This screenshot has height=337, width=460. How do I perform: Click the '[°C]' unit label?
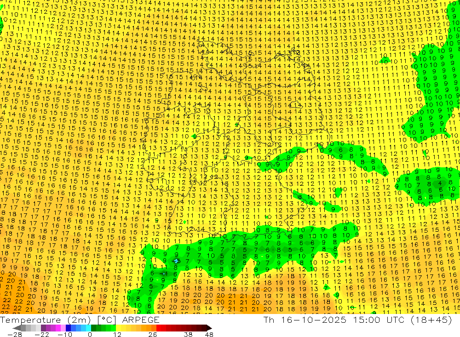point(107,320)
